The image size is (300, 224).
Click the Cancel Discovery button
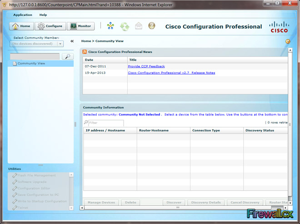point(245,202)
